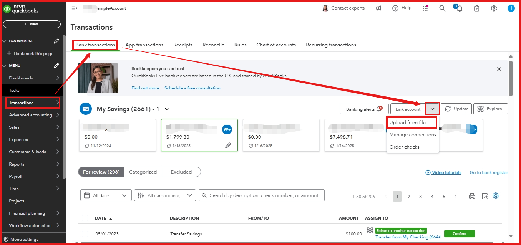This screenshot has width=521, height=245.
Task: Click the 99+ badge on the account card
Action: [x=227, y=129]
